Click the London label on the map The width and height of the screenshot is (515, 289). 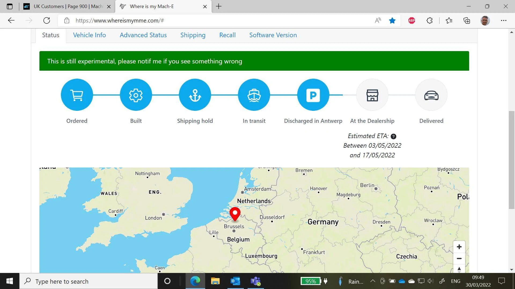[x=153, y=218]
